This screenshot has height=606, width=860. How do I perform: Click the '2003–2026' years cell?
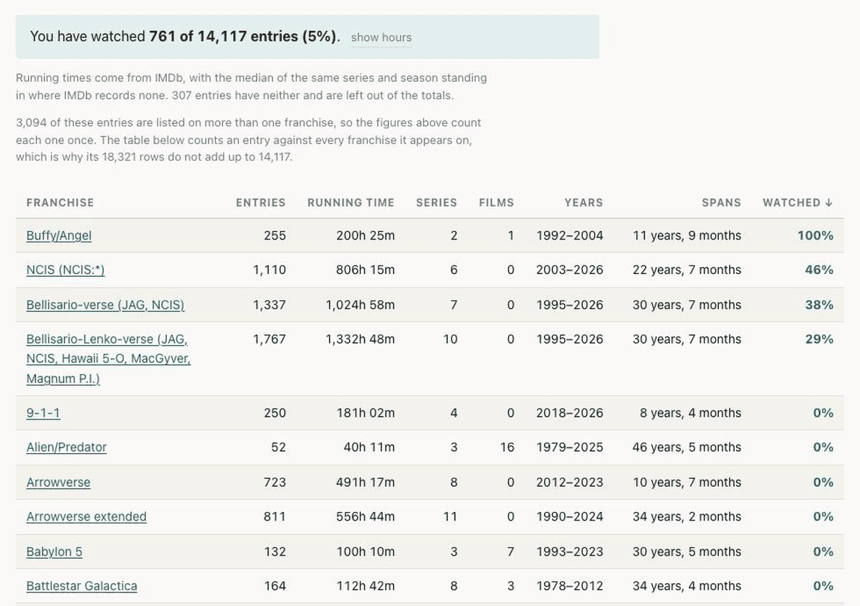point(570,270)
